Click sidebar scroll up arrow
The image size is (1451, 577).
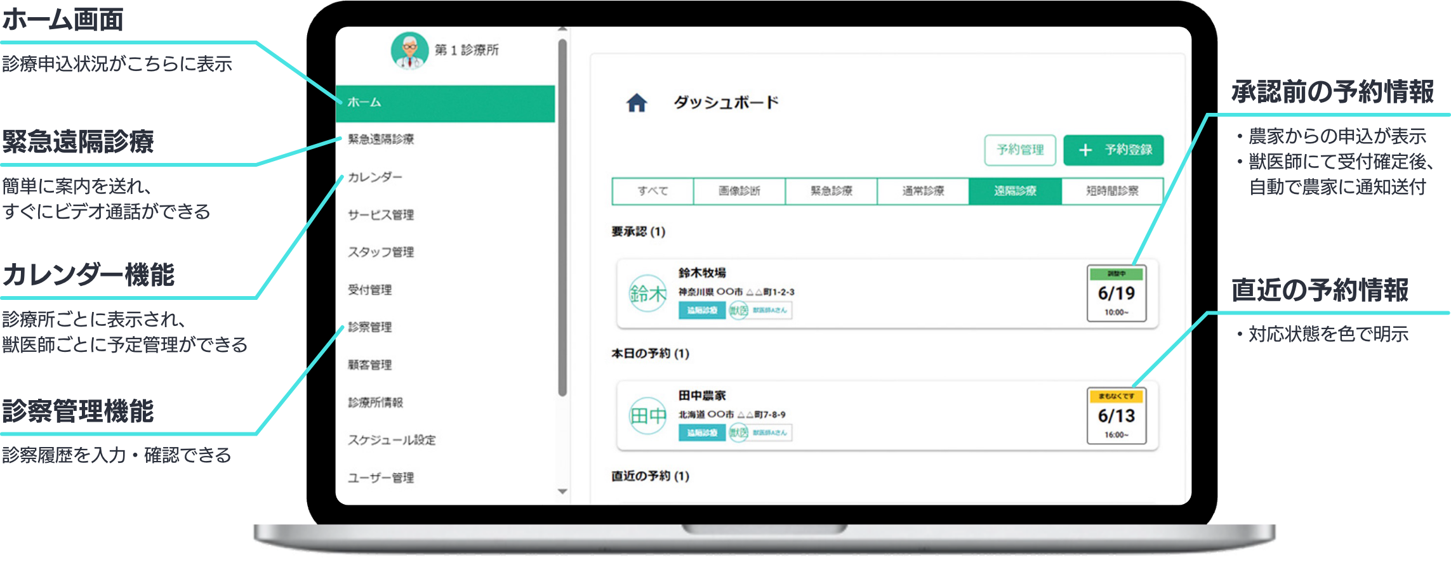coord(562,30)
